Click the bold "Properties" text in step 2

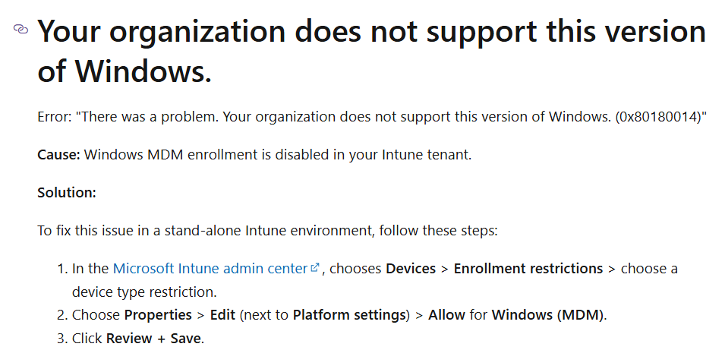[156, 315]
